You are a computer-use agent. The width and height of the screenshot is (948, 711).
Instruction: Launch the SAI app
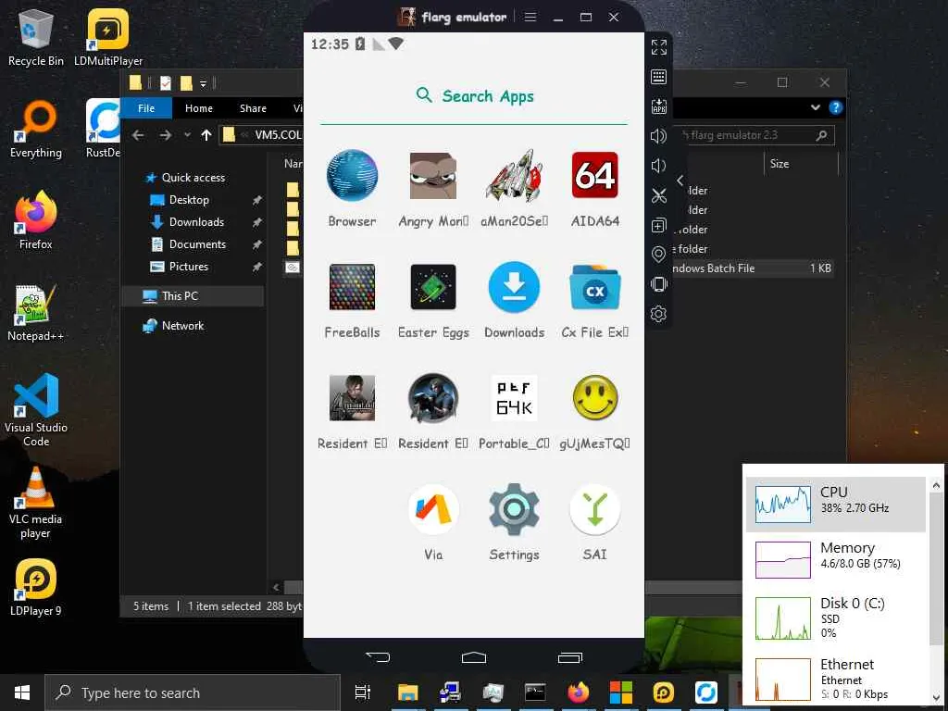pos(595,510)
